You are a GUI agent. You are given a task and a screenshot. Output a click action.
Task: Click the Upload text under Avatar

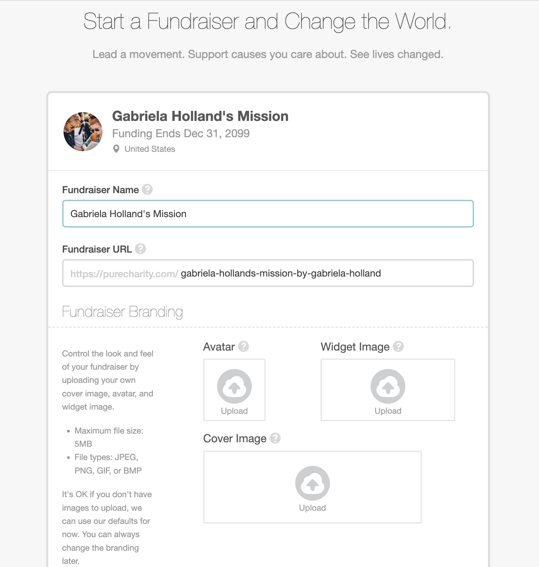234,411
